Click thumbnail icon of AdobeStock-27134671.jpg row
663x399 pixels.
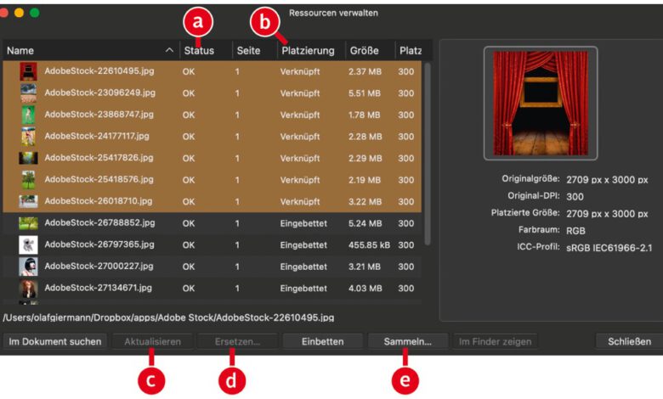tap(28, 289)
